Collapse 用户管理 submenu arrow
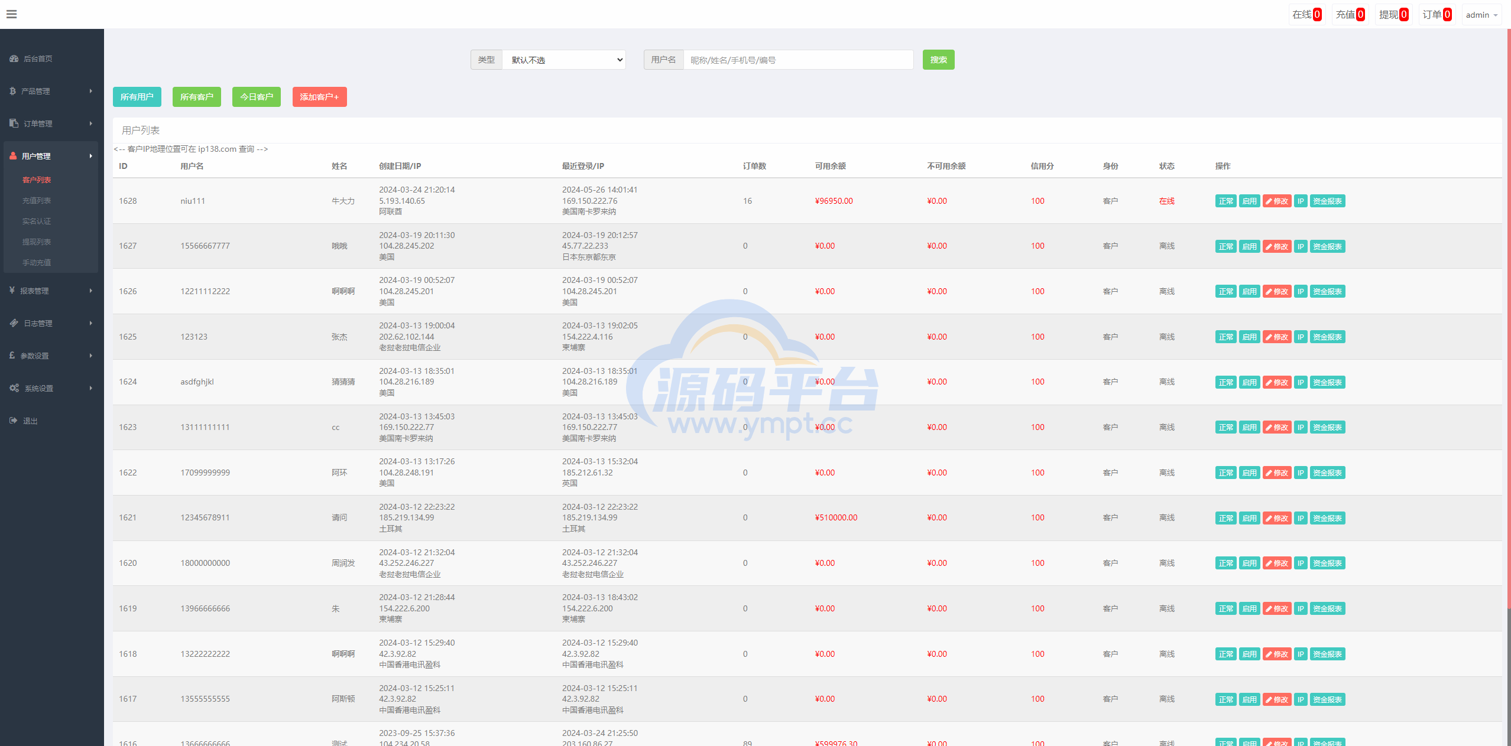The width and height of the screenshot is (1511, 746). [x=91, y=156]
